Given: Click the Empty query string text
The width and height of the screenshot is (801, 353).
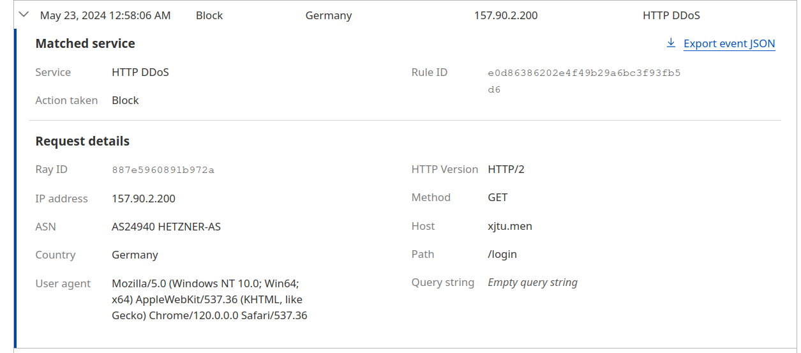Looking at the screenshot, I should point(532,282).
